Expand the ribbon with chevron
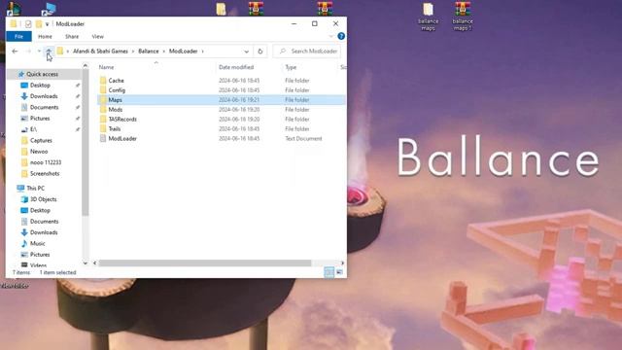This screenshot has height=350, width=622. [x=330, y=36]
